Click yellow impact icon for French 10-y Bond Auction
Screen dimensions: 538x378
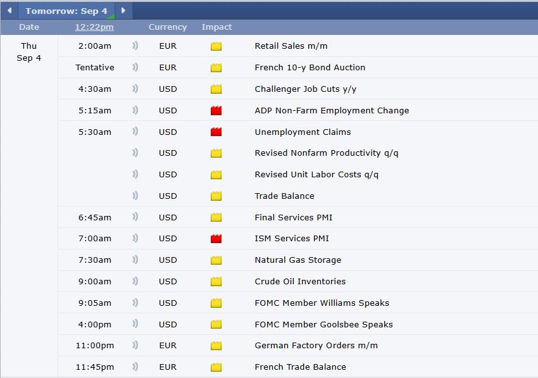pos(216,67)
